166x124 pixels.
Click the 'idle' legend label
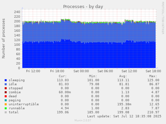coord(13,84)
